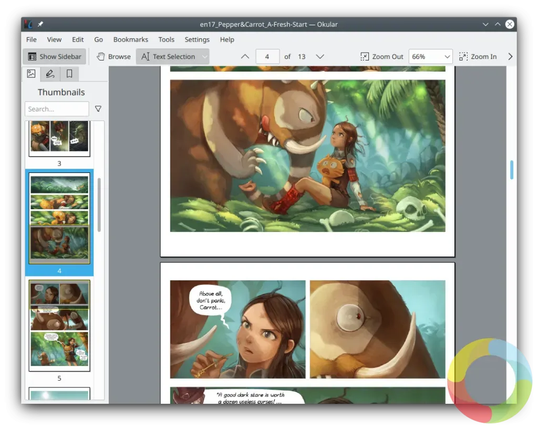
Task: Click the page number field showing 4
Action: pos(267,57)
